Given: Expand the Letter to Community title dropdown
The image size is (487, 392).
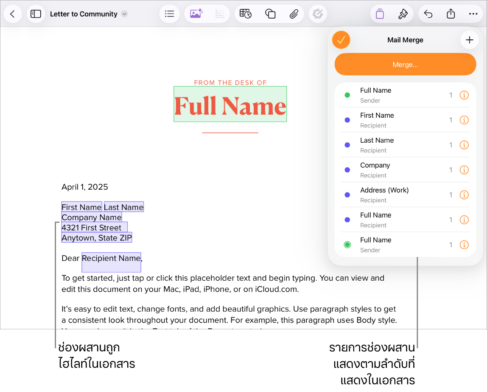Looking at the screenshot, I should pos(124,14).
